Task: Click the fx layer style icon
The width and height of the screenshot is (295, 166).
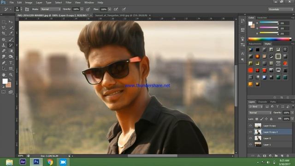Action: pos(259,156)
